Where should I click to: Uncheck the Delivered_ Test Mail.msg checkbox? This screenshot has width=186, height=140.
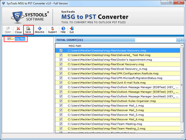click(x=61, y=55)
